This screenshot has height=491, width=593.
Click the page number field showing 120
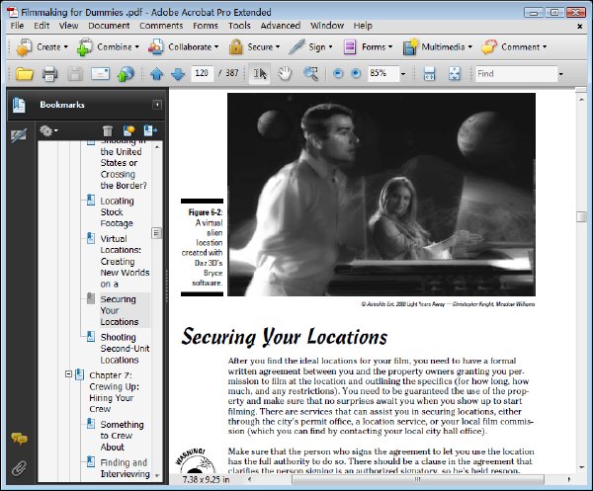[x=202, y=73]
